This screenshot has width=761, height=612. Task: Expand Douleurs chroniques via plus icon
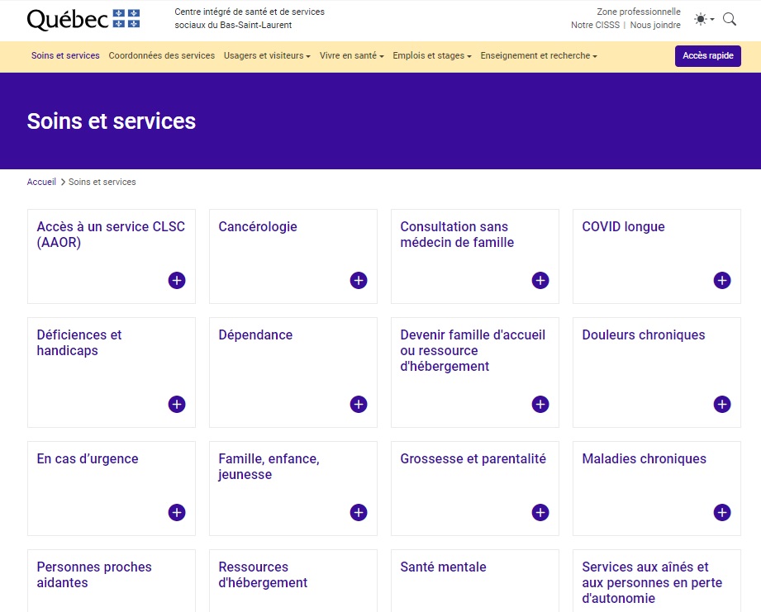click(x=721, y=404)
